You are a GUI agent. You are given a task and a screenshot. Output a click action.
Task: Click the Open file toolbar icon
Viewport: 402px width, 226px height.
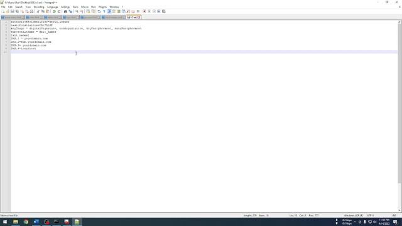(x=8, y=11)
